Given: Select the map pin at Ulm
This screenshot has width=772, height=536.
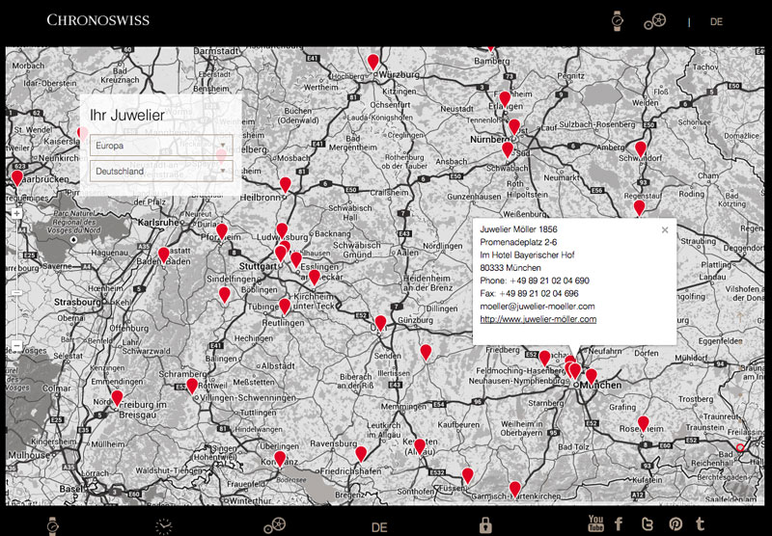Looking at the screenshot, I should pyautogui.click(x=380, y=323).
